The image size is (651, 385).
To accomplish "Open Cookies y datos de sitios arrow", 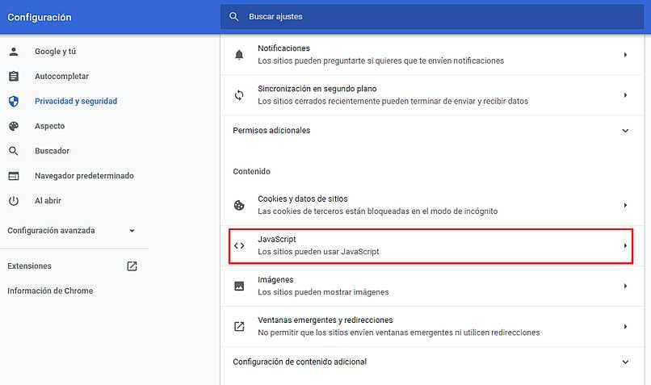I will 625,205.
